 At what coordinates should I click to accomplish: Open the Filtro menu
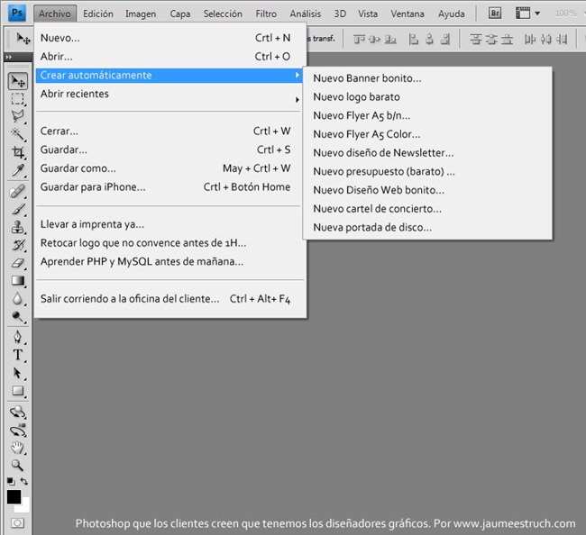click(x=266, y=14)
